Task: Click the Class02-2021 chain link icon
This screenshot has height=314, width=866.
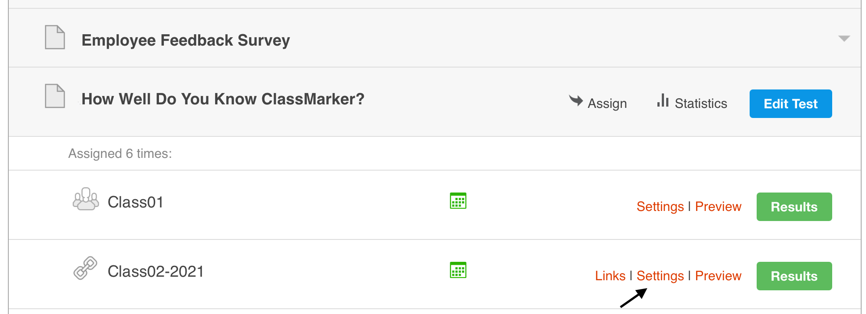Action: point(85,268)
